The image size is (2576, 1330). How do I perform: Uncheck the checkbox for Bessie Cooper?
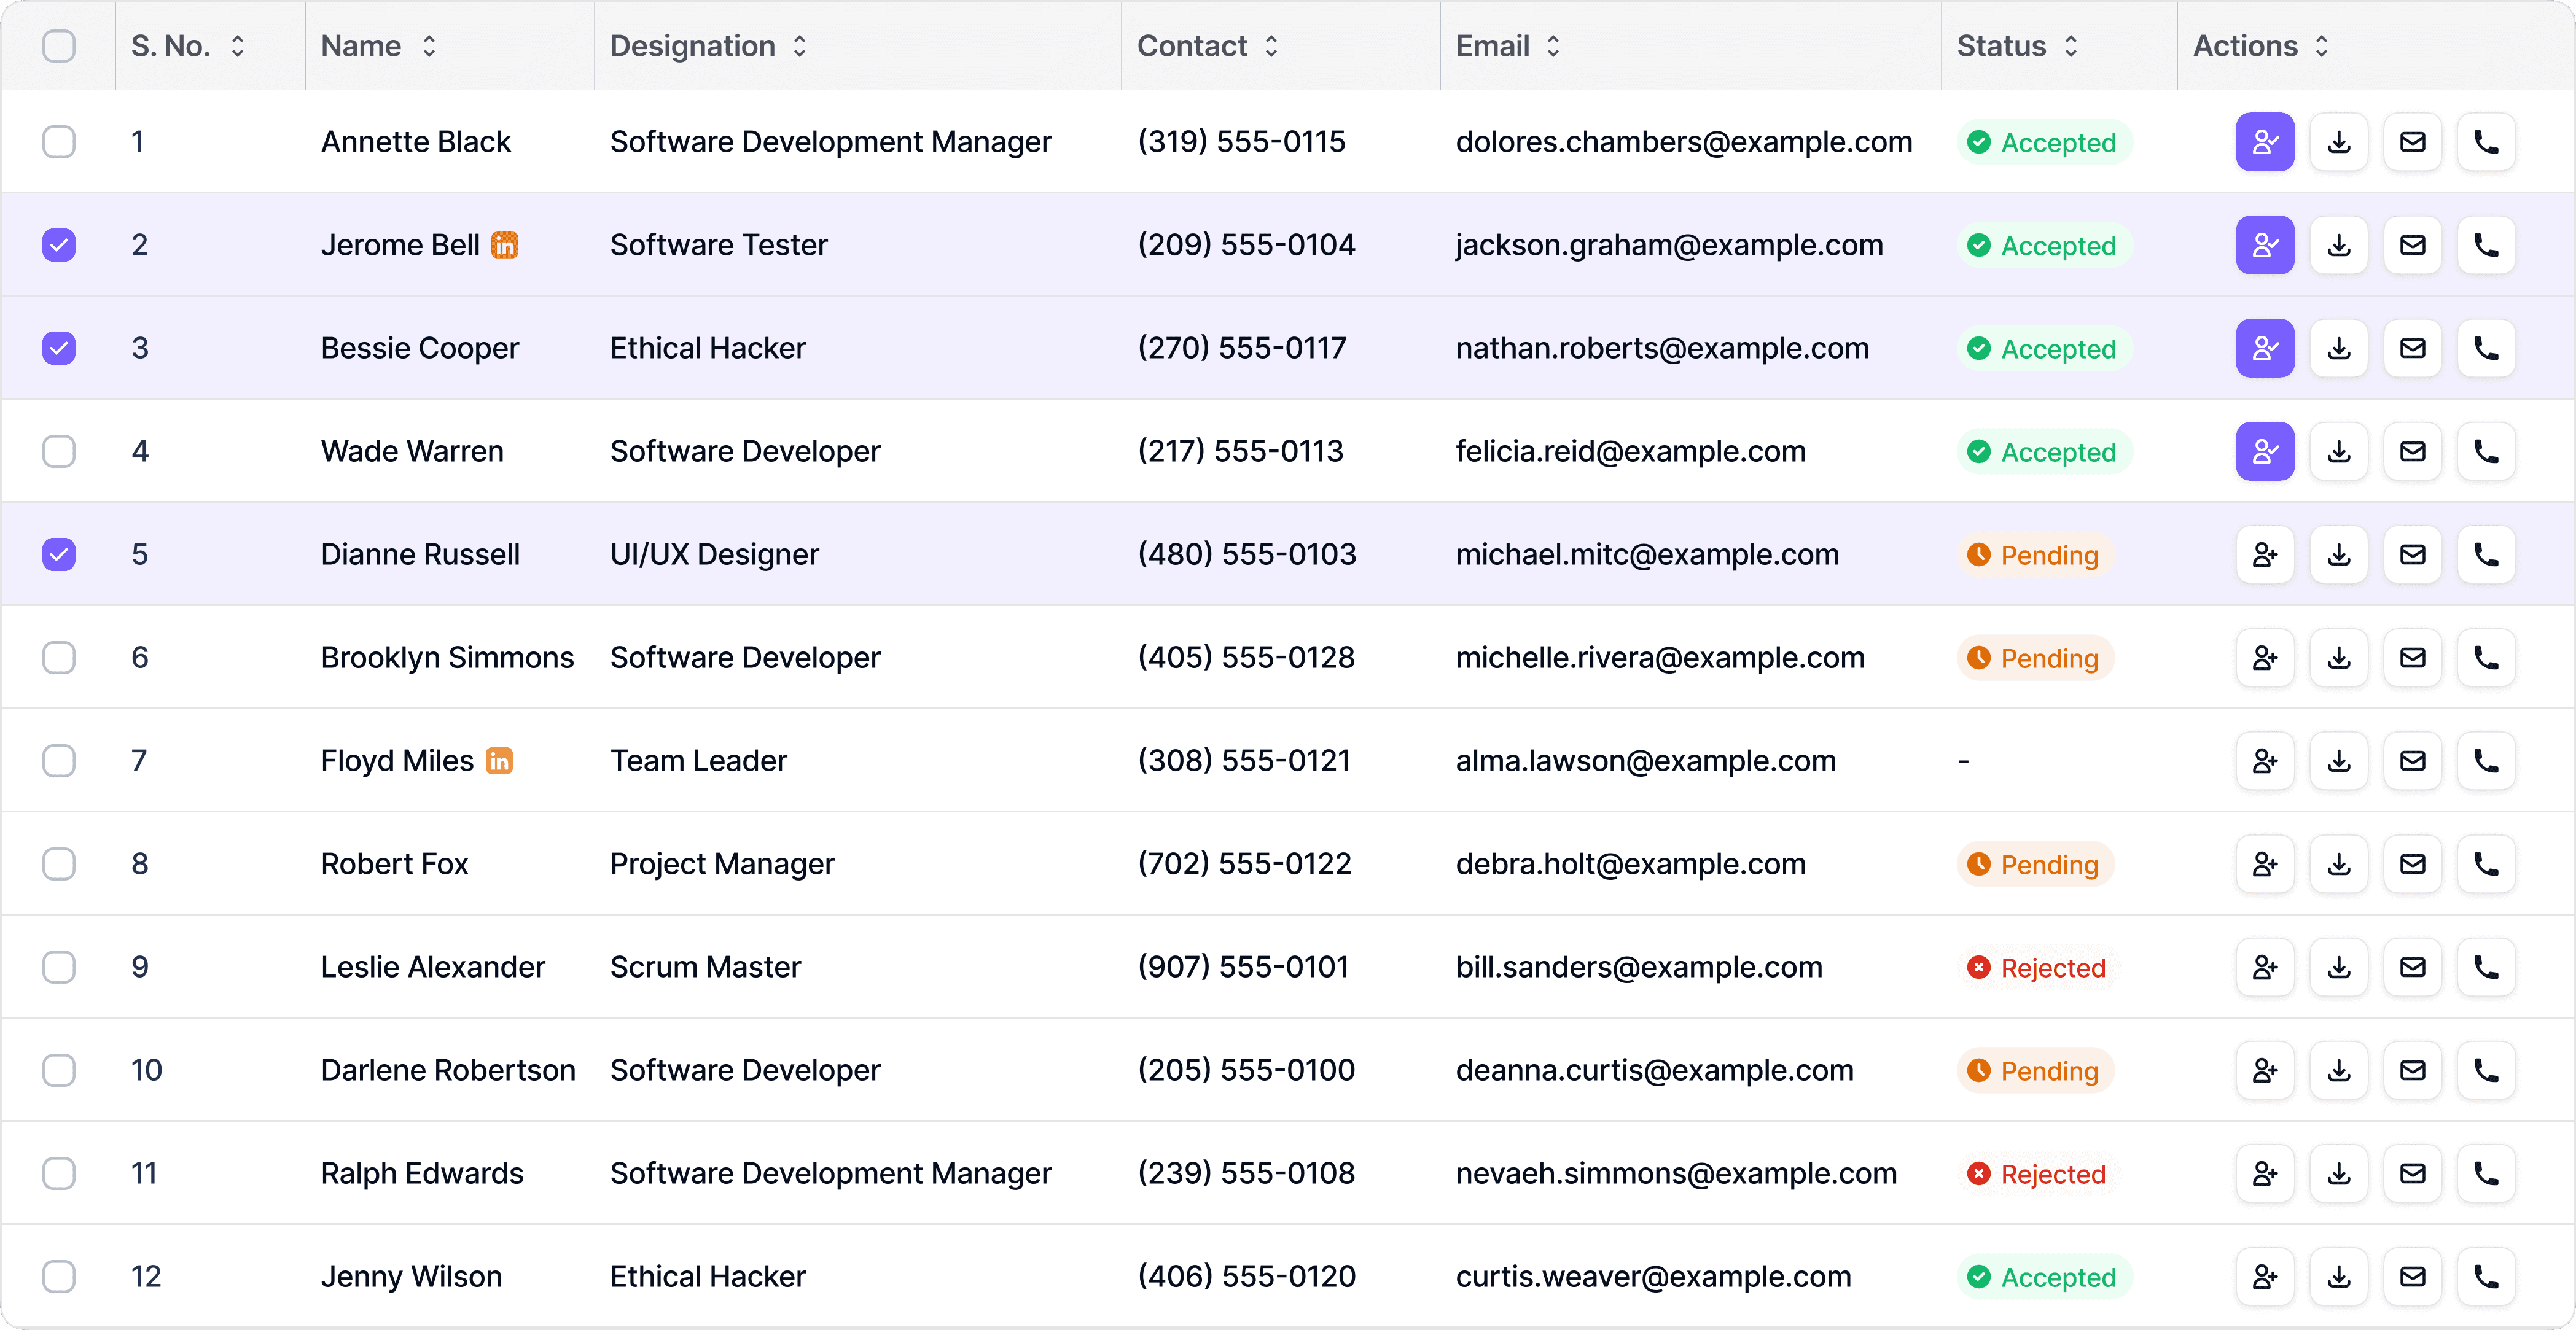(x=59, y=348)
